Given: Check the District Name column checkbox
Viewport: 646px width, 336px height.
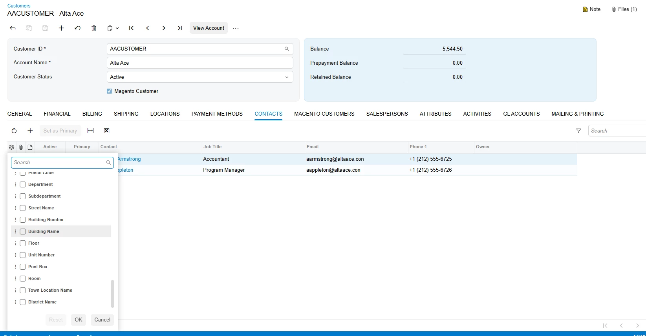Looking at the screenshot, I should point(23,302).
